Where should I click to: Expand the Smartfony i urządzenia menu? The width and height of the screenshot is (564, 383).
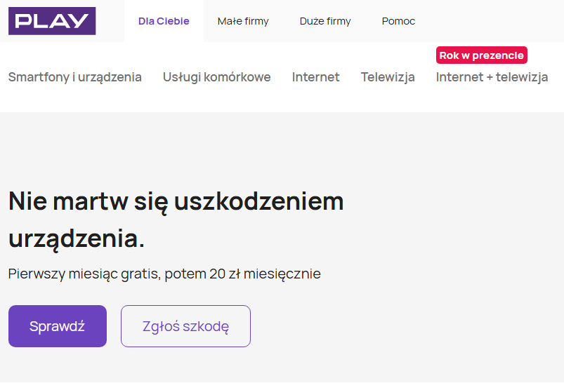pyautogui.click(x=75, y=77)
